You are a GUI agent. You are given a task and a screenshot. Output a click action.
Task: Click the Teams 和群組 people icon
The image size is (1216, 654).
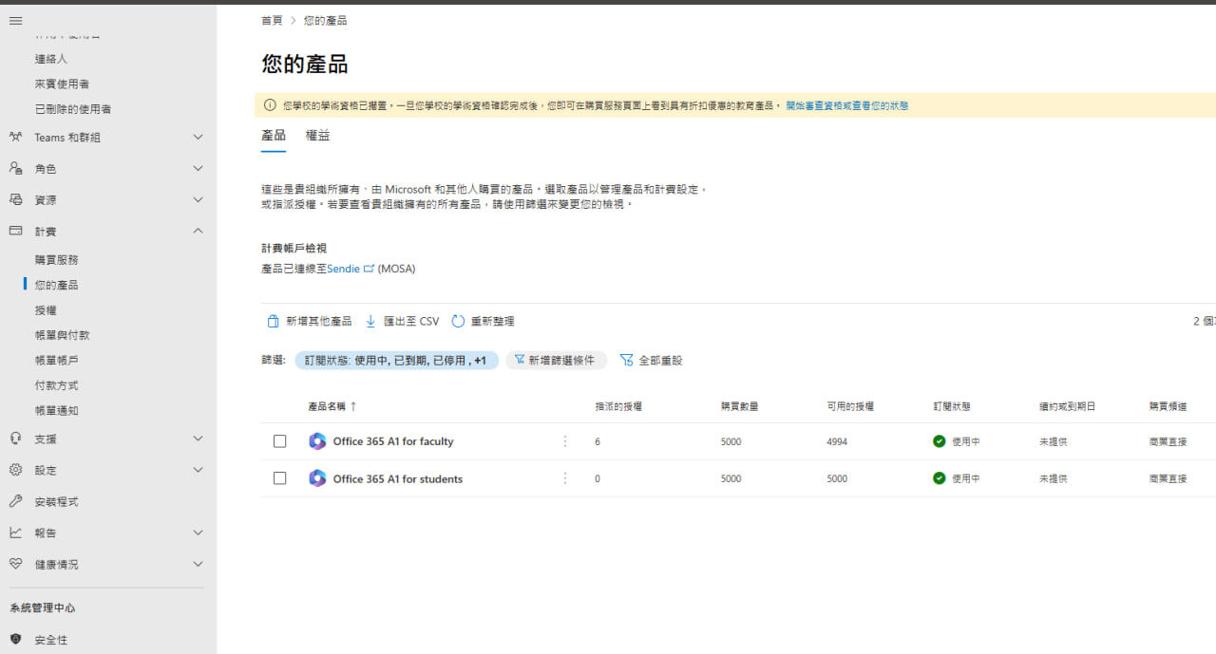pyautogui.click(x=15, y=138)
